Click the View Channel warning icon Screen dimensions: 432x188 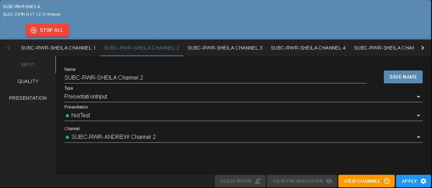tap(387, 181)
